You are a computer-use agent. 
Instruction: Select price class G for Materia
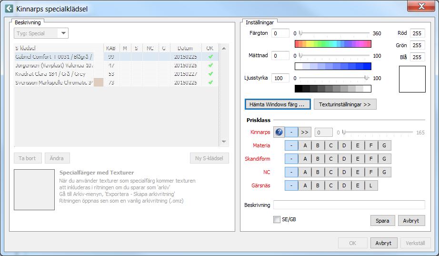(x=384, y=145)
